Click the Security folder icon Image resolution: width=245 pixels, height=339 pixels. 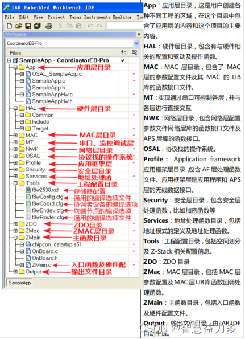(x=22, y=170)
